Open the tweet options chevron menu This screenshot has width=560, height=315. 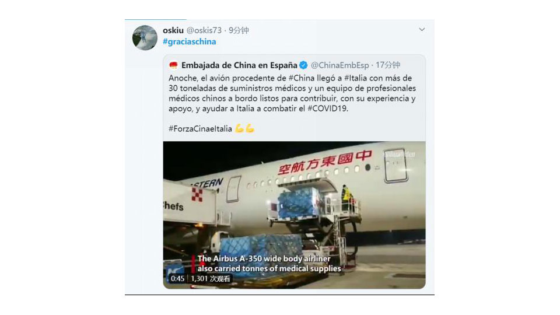422,29
